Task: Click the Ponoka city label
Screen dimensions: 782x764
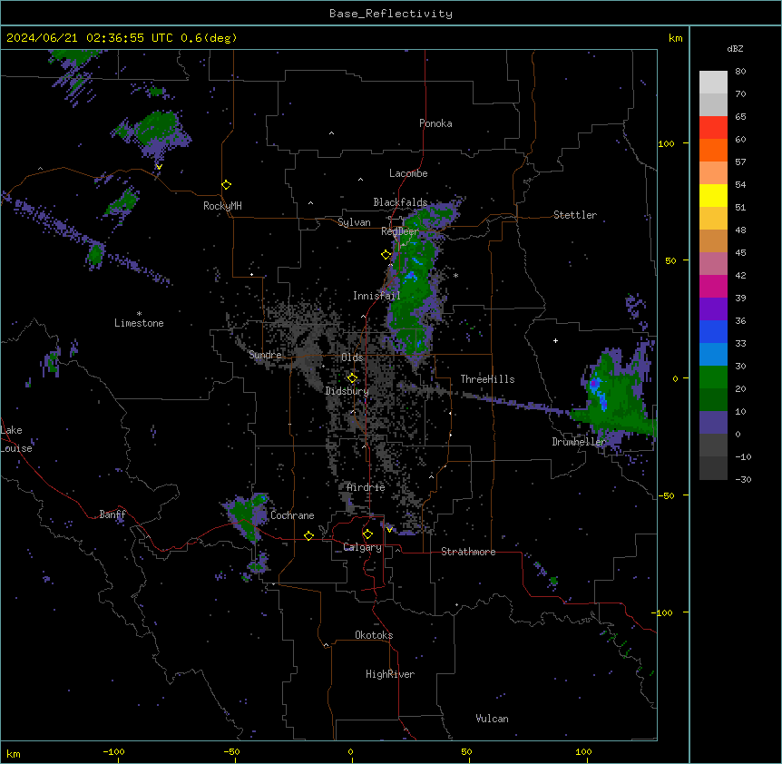Action: pyautogui.click(x=435, y=123)
